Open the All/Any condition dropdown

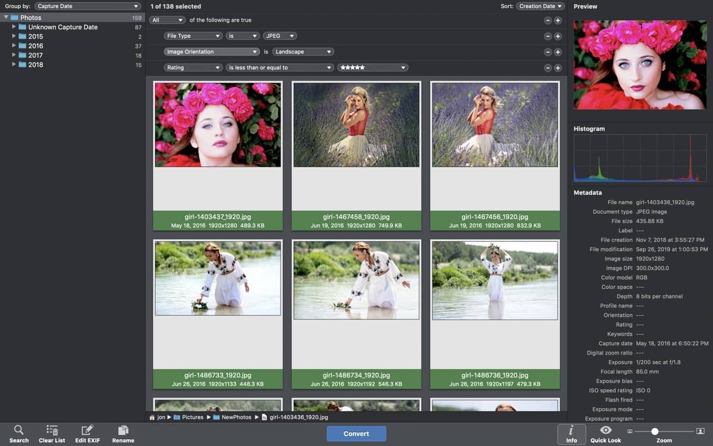pos(167,20)
